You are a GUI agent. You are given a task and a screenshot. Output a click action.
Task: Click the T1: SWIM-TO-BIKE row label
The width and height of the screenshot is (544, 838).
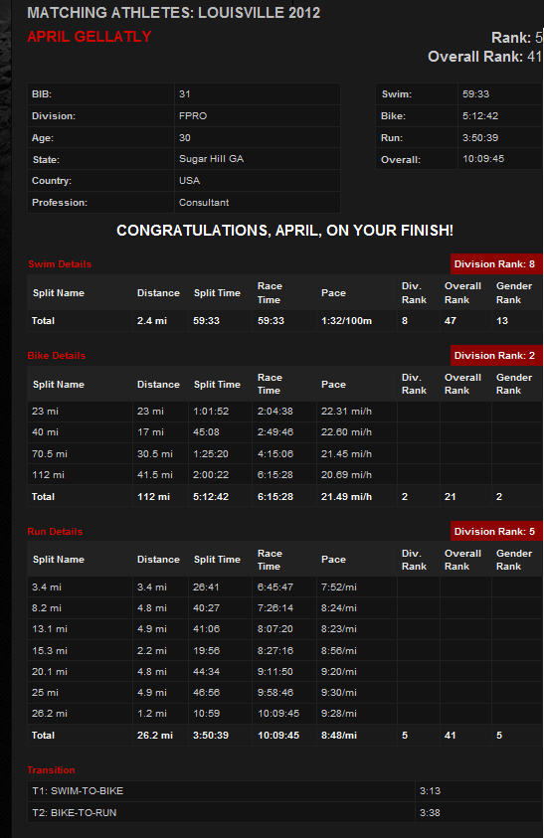point(77,790)
